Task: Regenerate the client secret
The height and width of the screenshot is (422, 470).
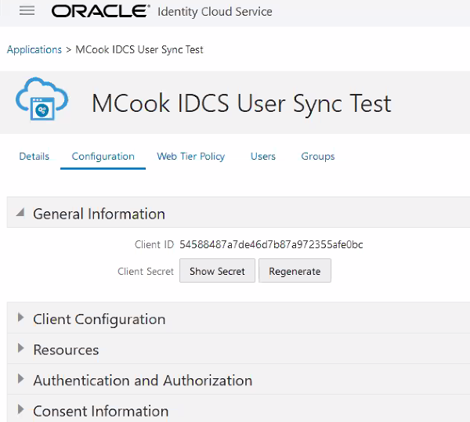Action: pos(295,271)
